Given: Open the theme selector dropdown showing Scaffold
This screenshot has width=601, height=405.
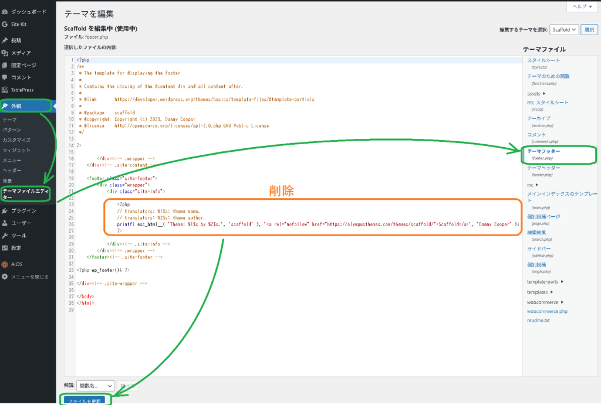Looking at the screenshot, I should (564, 29).
